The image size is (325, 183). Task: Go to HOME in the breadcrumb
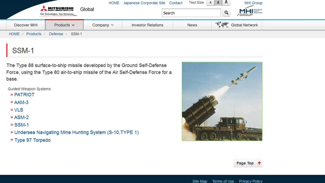coord(14,34)
